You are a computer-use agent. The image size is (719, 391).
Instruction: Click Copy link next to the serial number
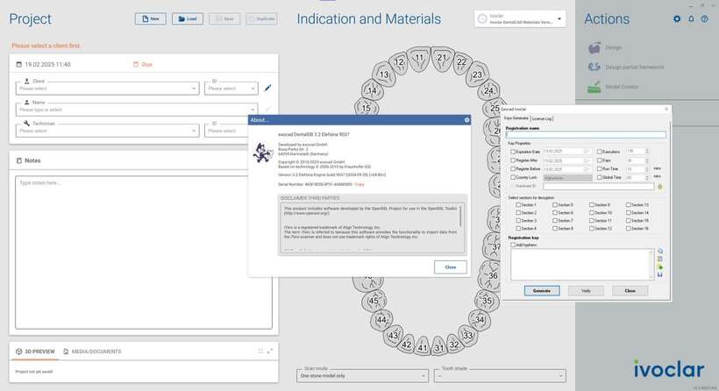click(x=359, y=184)
